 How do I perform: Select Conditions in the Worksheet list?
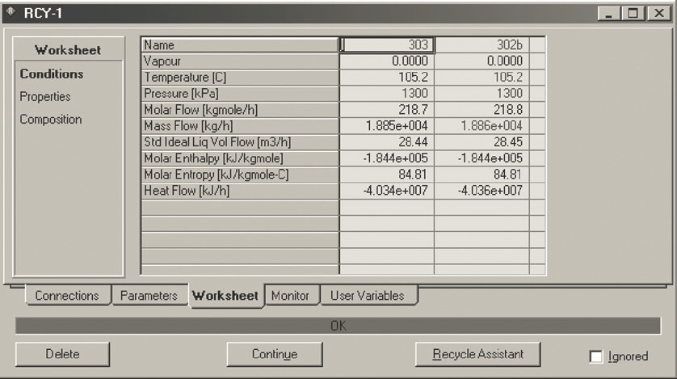[52, 74]
